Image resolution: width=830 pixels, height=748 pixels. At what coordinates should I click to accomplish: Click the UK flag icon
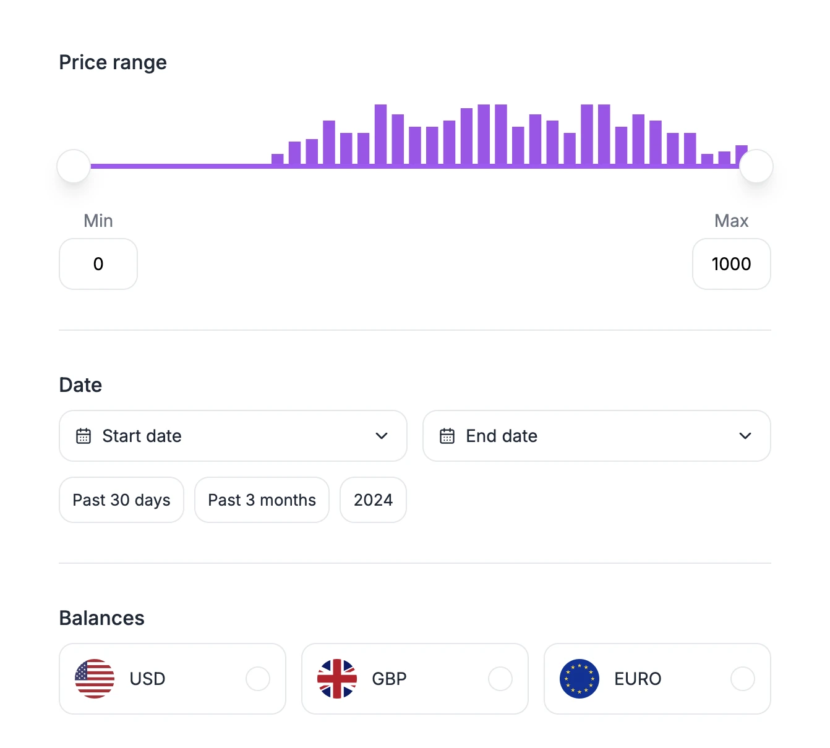pos(337,679)
